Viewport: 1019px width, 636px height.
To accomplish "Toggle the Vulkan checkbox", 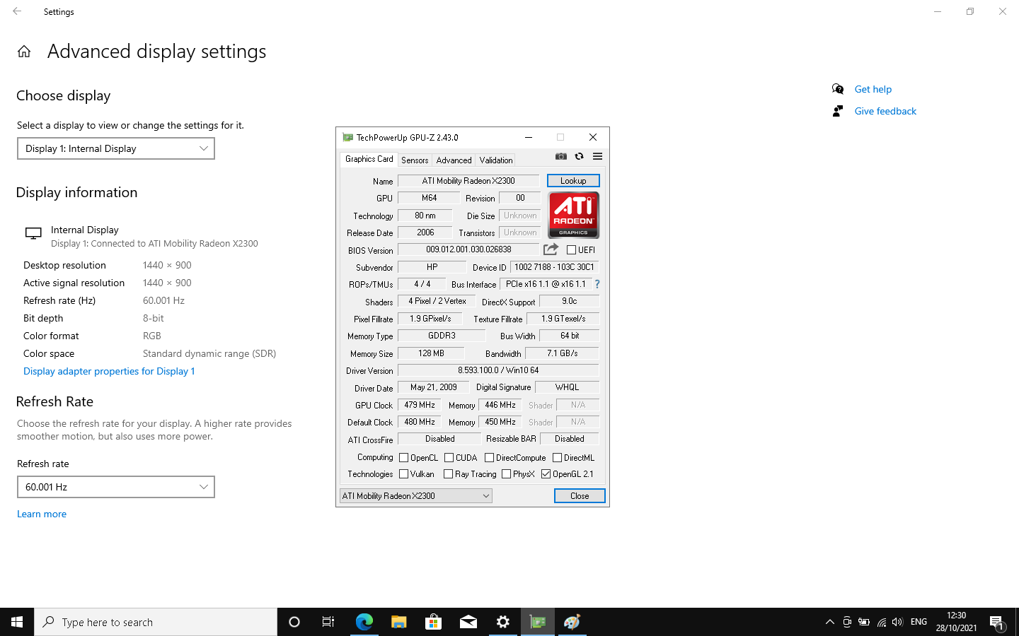I will coord(403,474).
